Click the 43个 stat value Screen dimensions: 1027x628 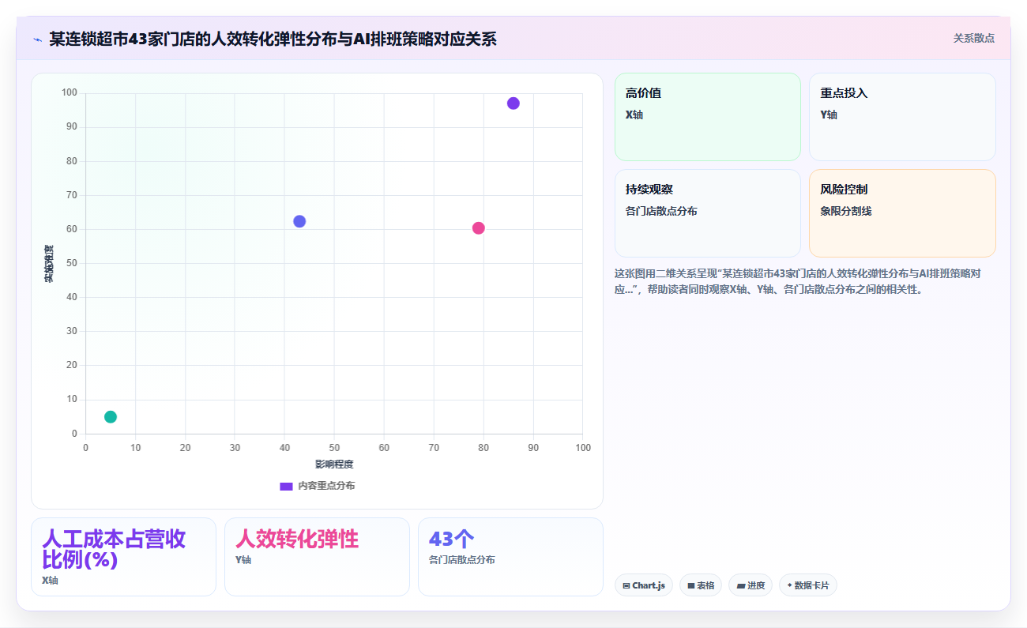[451, 540]
